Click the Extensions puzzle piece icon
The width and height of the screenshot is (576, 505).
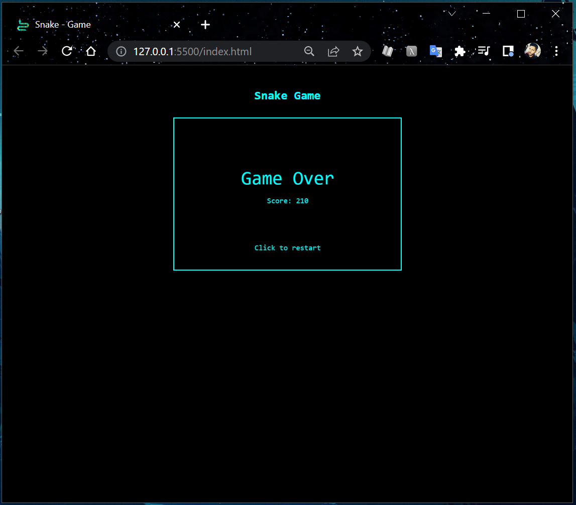coord(459,51)
